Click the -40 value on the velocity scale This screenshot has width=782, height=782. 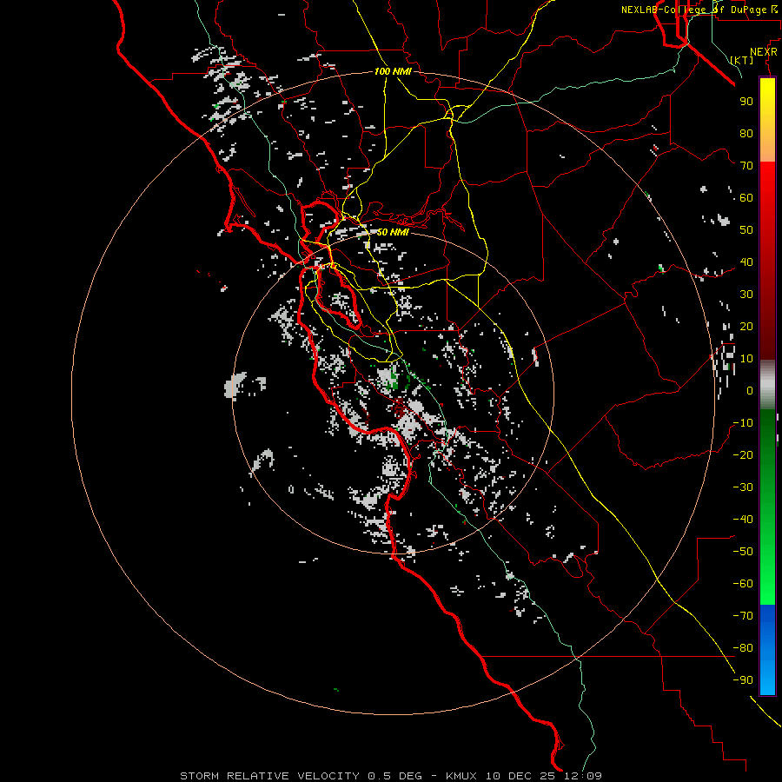(743, 520)
